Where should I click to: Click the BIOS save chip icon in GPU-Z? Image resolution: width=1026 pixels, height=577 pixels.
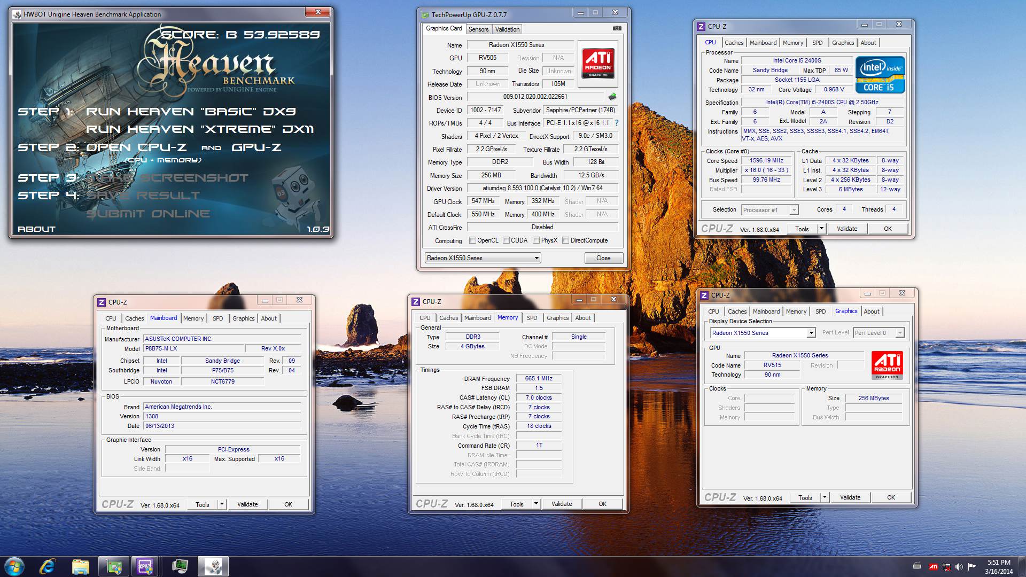612,97
